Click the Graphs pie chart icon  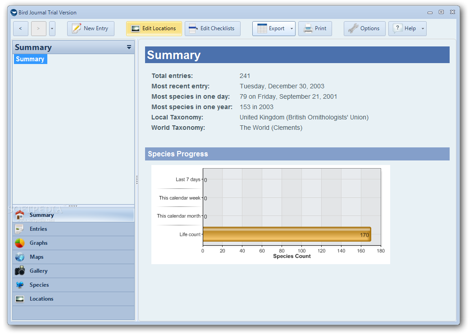point(20,243)
